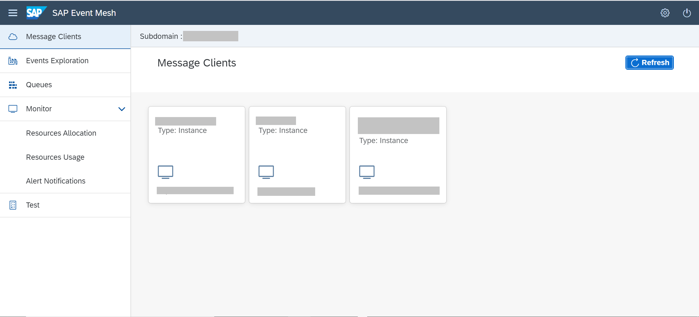The image size is (699, 317).
Task: Click the Refresh button
Action: [649, 63]
